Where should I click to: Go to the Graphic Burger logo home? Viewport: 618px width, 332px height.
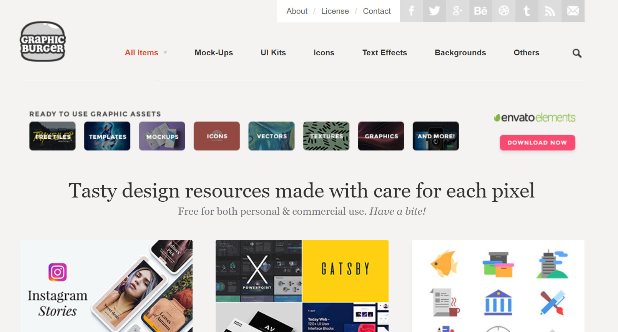(43, 41)
